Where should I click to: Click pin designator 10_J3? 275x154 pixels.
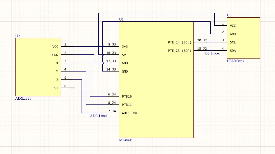pyautogui.click(x=111, y=53)
